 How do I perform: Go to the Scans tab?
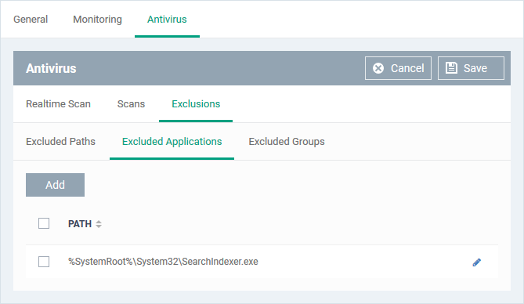click(x=131, y=104)
